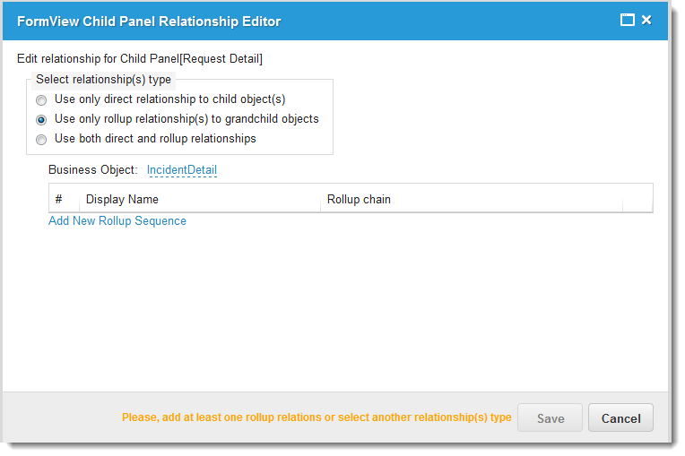Click the Select relationship(s) type group legend
The height and width of the screenshot is (456, 685).
click(103, 80)
